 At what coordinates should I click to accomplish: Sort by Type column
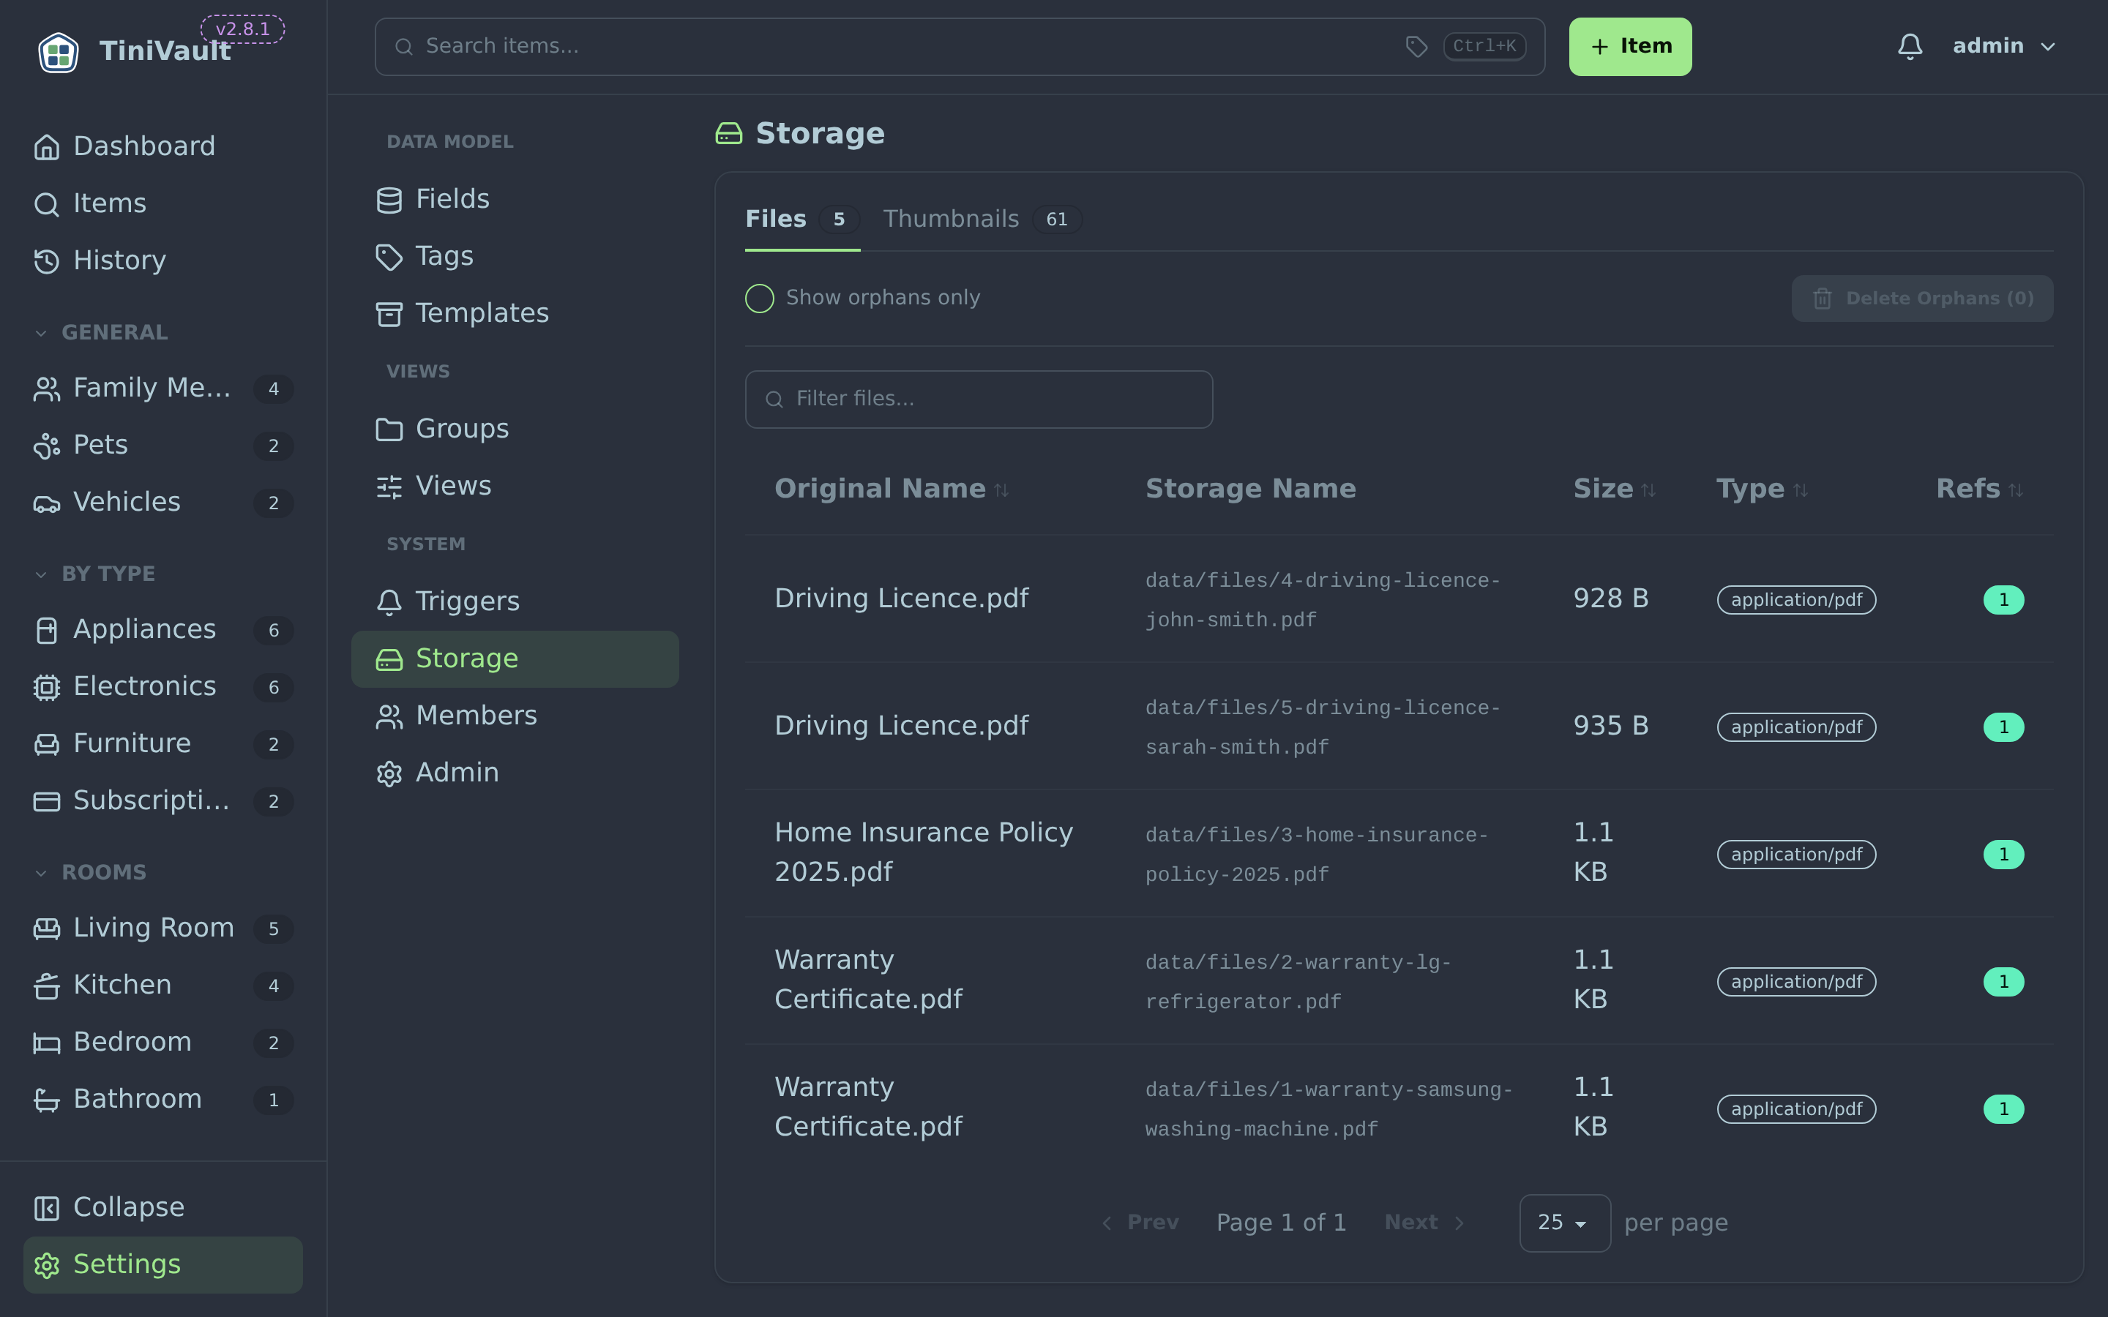tap(1763, 489)
